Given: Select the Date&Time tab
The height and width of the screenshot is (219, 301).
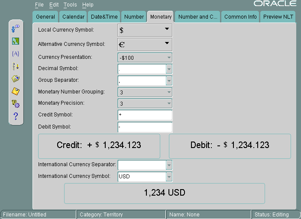Looking at the screenshot, I should pos(104,17).
